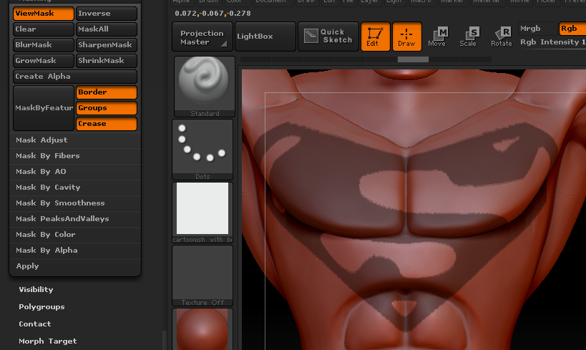The image size is (586, 350).
Task: Open the Brush menu
Action: [x=208, y=2]
